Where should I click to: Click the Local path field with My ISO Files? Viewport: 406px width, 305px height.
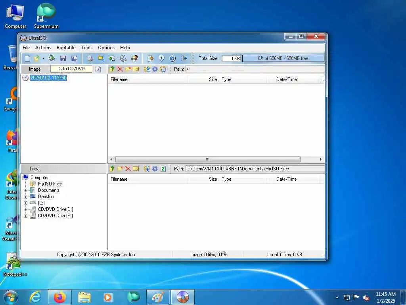255,168
